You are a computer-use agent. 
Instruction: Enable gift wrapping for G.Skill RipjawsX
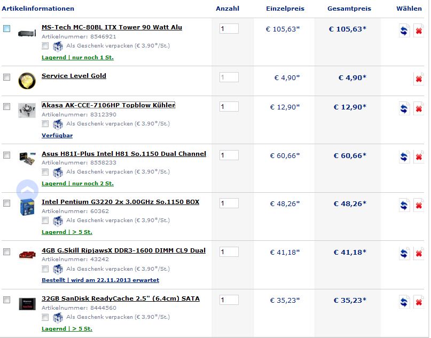45,269
